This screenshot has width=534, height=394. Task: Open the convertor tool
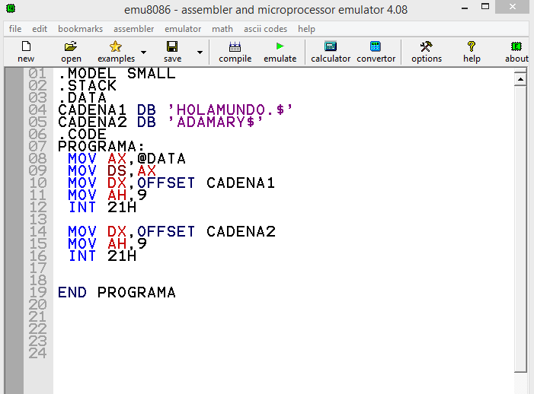point(376,51)
